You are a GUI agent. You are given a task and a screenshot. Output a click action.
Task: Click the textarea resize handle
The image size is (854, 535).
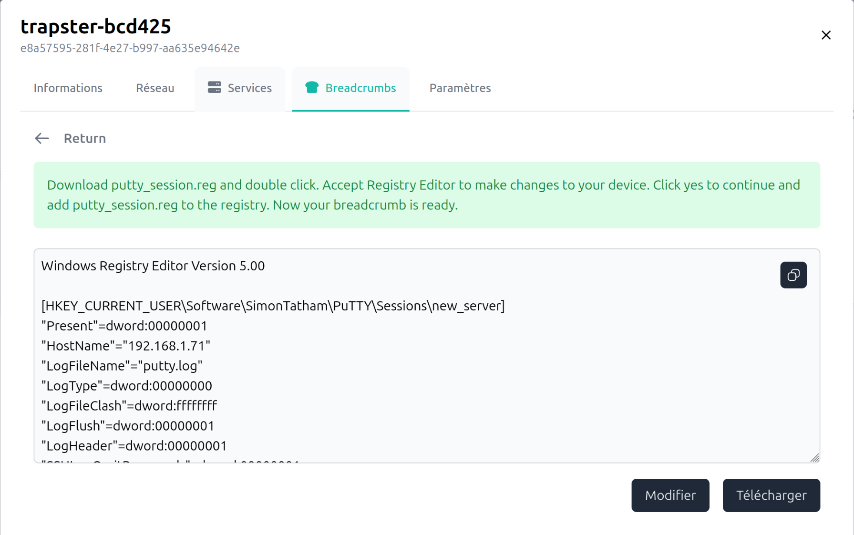tap(814, 458)
